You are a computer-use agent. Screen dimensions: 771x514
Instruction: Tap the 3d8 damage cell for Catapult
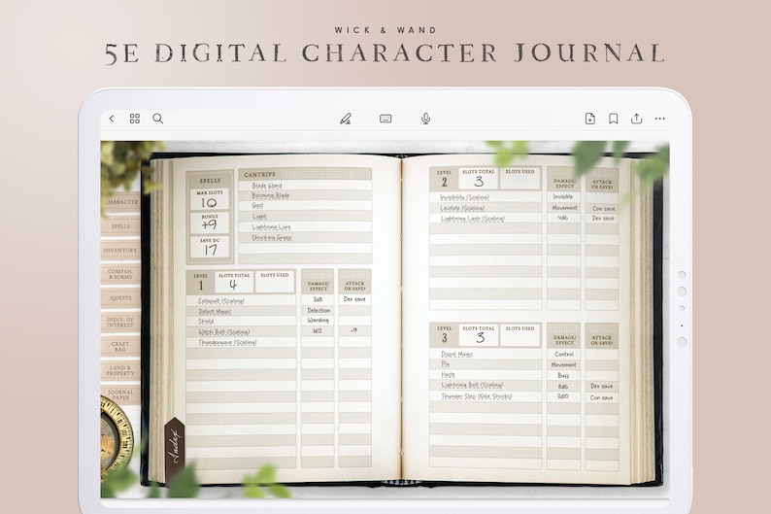[318, 299]
